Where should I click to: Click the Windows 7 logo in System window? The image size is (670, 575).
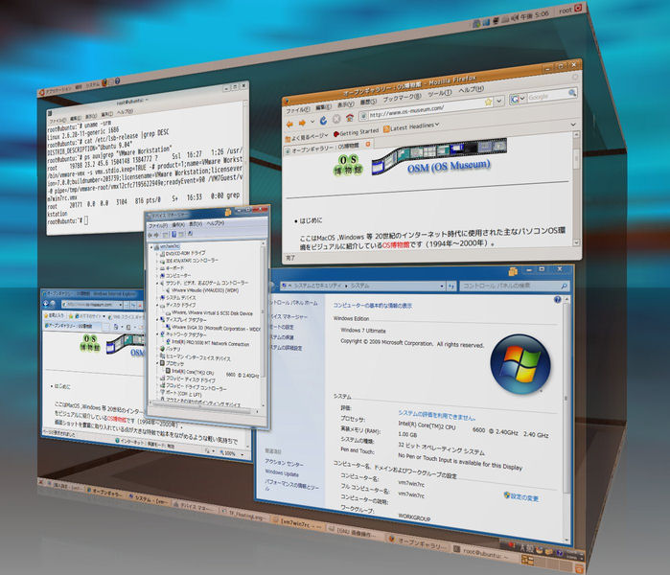click(x=520, y=364)
